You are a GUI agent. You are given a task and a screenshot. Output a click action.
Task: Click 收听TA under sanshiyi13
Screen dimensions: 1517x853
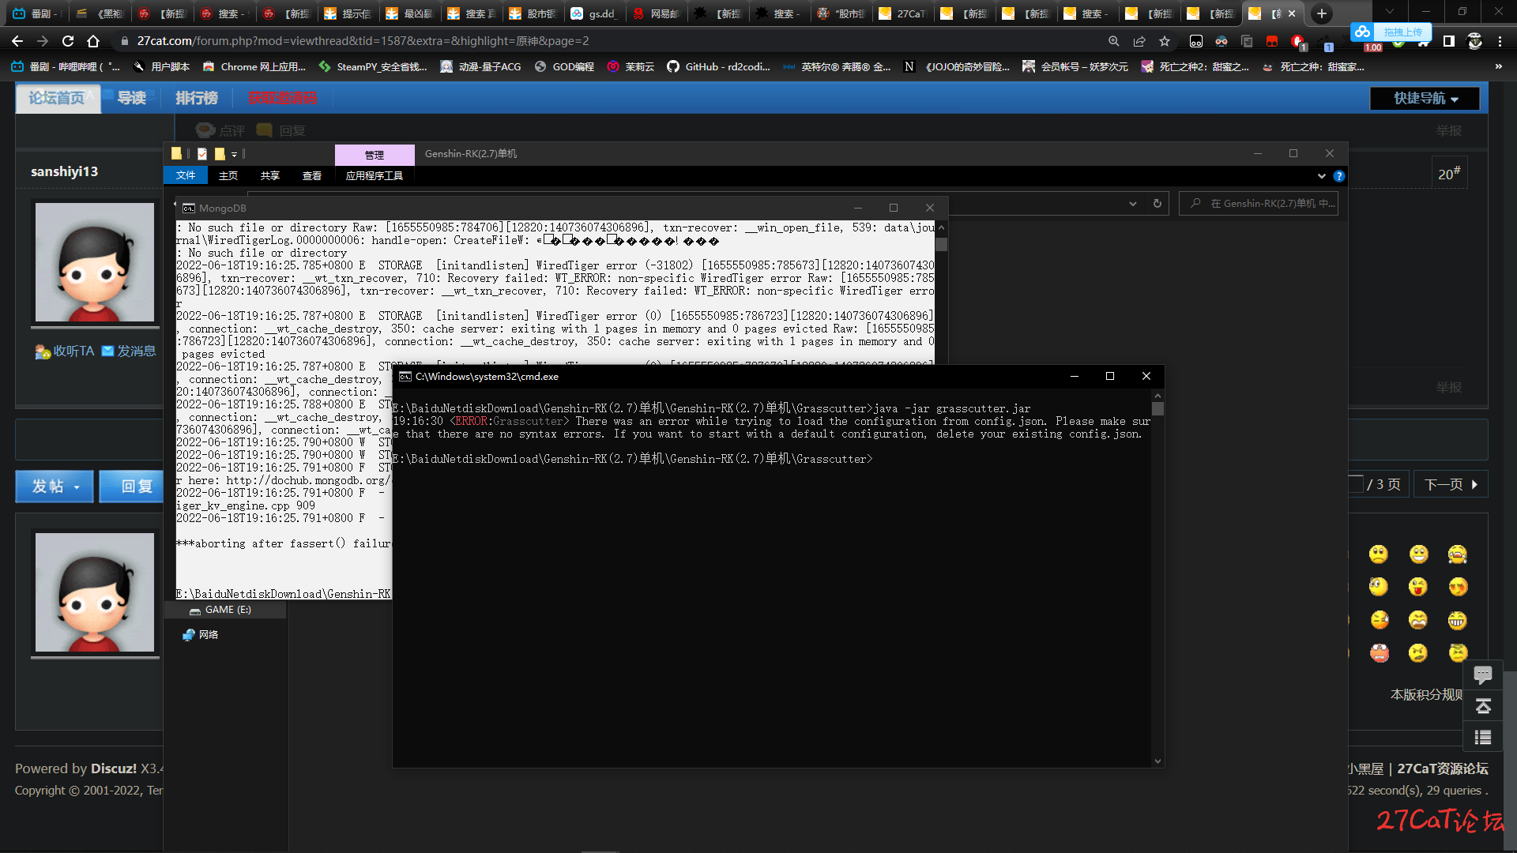(x=65, y=351)
